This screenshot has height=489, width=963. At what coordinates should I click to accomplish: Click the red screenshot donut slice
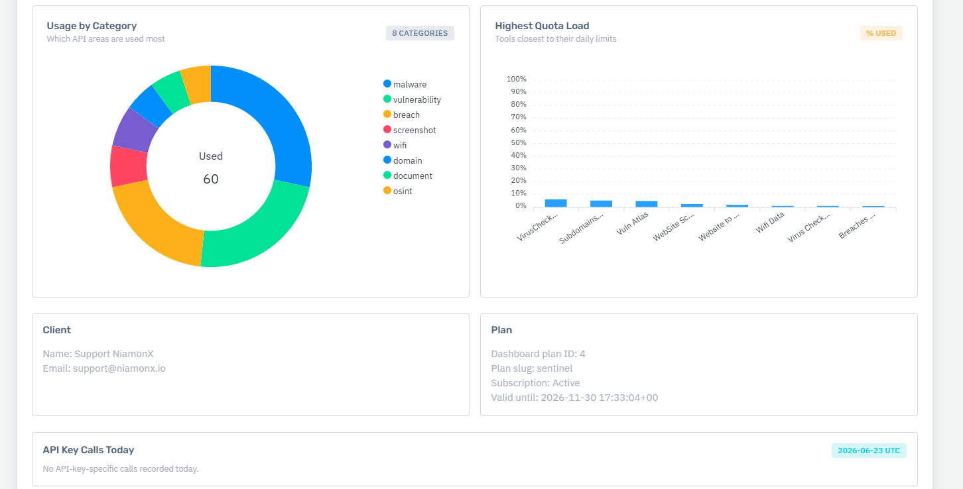(128, 166)
